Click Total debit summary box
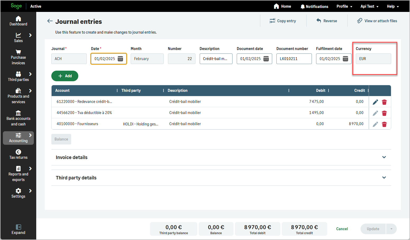The height and width of the screenshot is (240, 410). pyautogui.click(x=258, y=229)
